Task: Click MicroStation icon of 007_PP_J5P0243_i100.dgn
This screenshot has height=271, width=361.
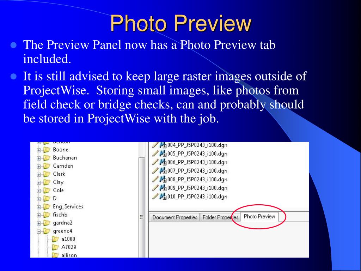Action: (x=163, y=170)
